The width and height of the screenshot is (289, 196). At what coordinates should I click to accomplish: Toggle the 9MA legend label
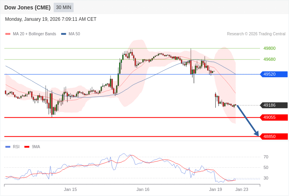tap(36, 147)
